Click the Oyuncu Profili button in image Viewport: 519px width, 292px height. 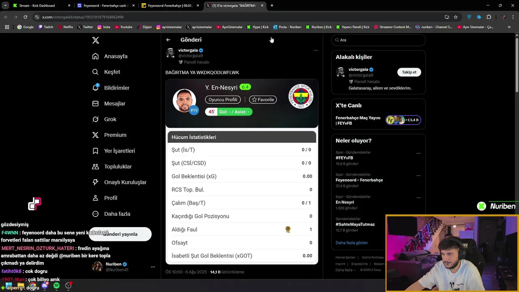coord(223,100)
